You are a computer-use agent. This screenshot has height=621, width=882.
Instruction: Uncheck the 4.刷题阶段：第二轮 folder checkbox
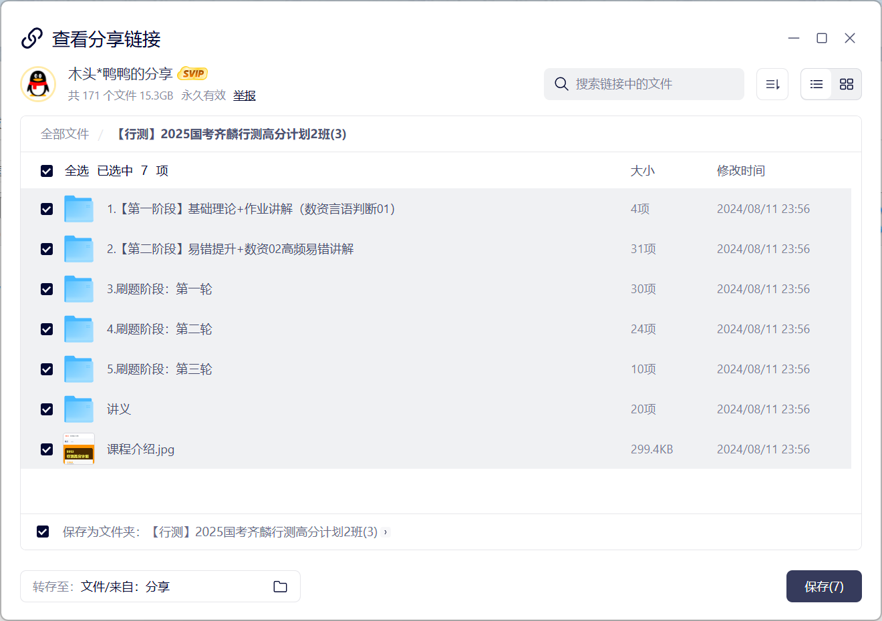tap(47, 329)
